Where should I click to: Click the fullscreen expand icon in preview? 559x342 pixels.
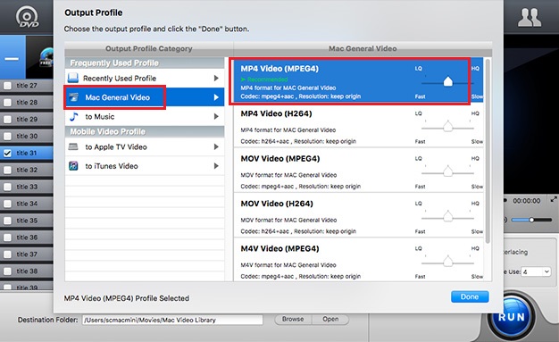554,199
